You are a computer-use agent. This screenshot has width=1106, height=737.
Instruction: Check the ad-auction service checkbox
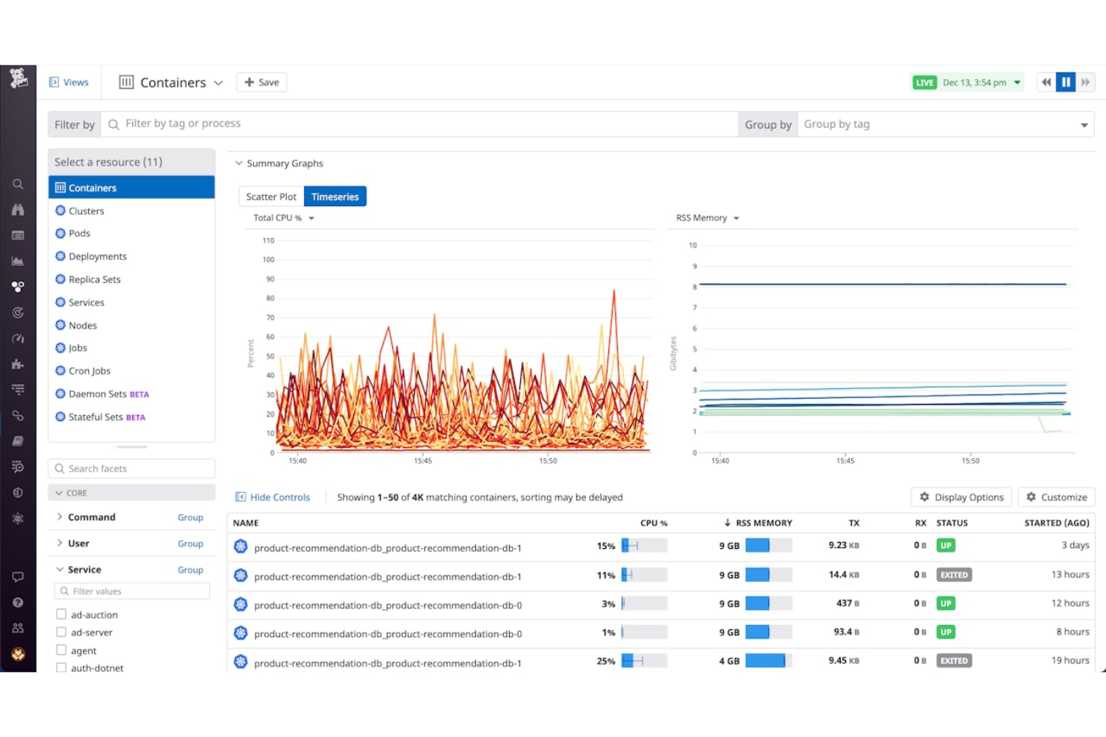click(61, 614)
